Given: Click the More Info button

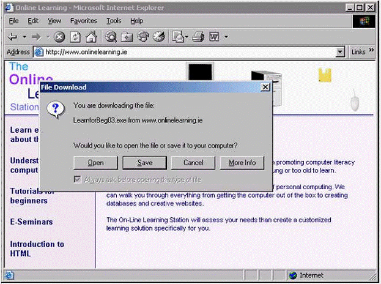Looking at the screenshot, I should [x=242, y=163].
